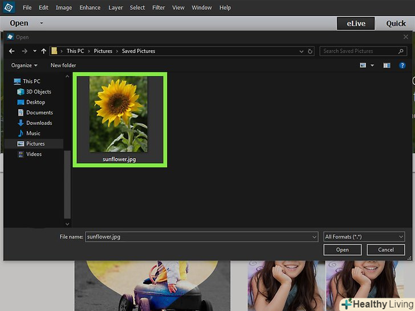Open the Filter menu
Screen dimensions: 415x311
click(x=158, y=8)
